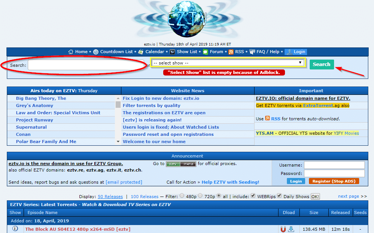
Task: Click the Show List TV icon
Action: (172, 52)
